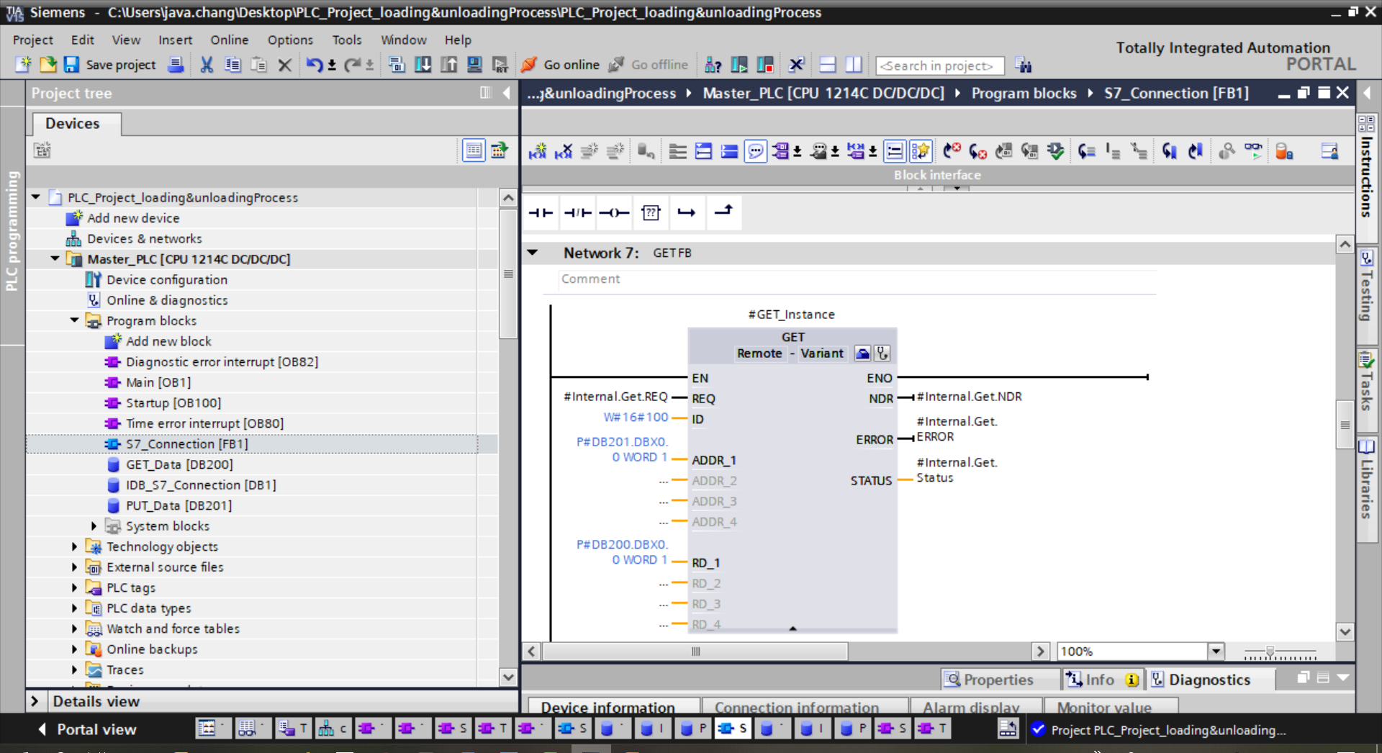Screen dimensions: 1382x753
Task: Insert a normally open contact
Action: pos(541,212)
